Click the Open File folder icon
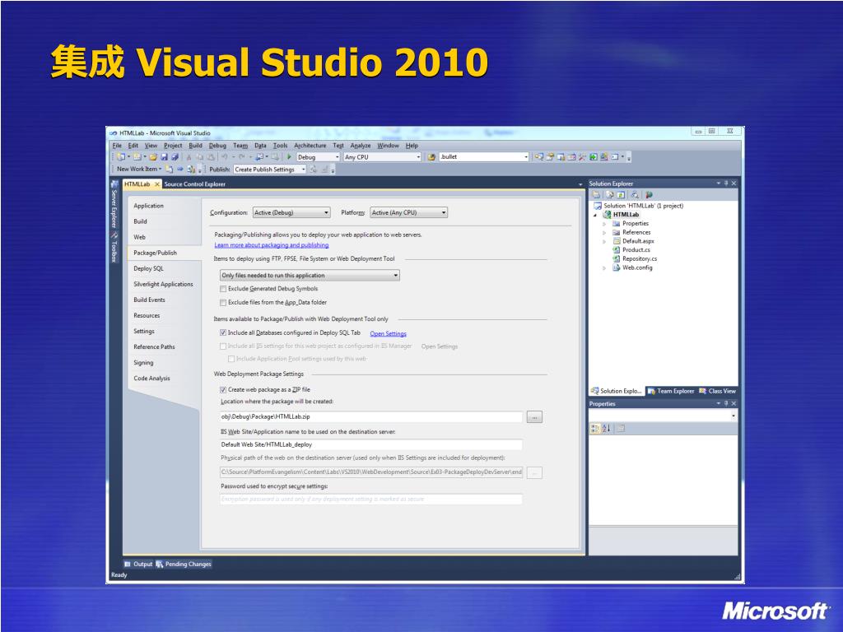 point(153,157)
